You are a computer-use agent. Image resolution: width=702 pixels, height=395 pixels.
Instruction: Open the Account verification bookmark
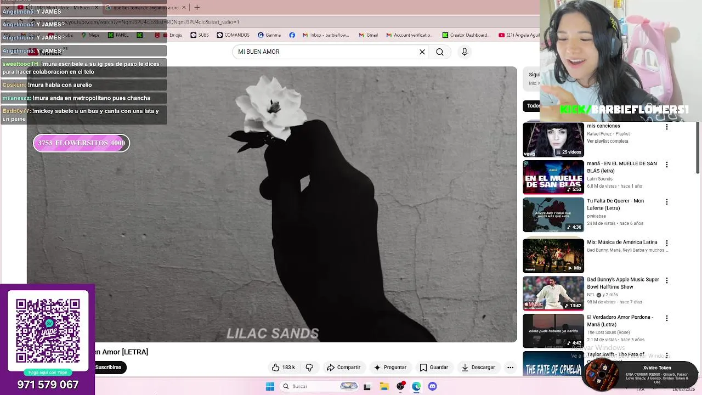click(x=410, y=35)
